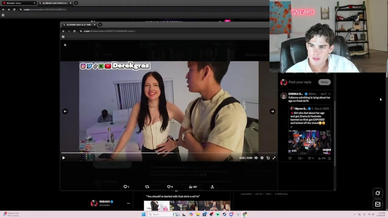Viewport: 388px width, 218px height.
Task: Reply to the ZHERKA reply post
Action: [290, 158]
